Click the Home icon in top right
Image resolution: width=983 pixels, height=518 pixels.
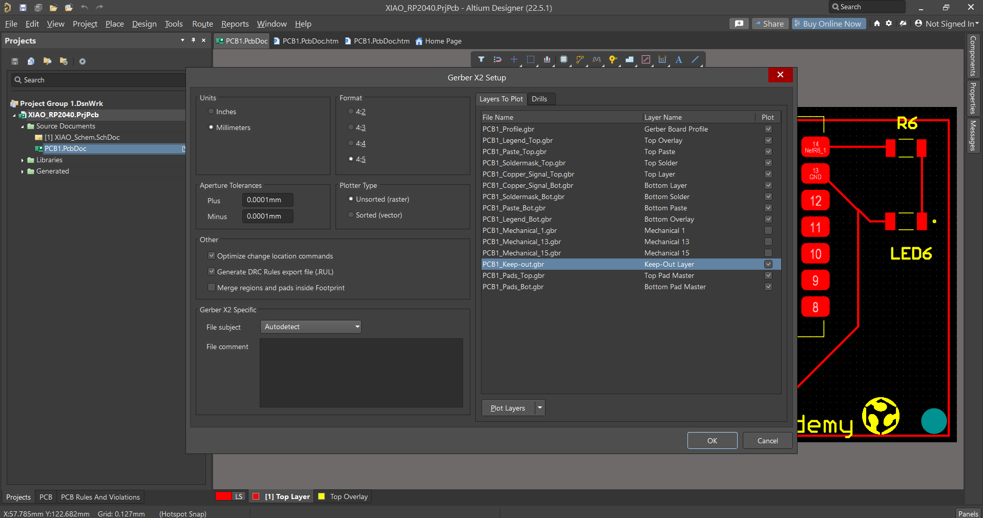pyautogui.click(x=877, y=24)
